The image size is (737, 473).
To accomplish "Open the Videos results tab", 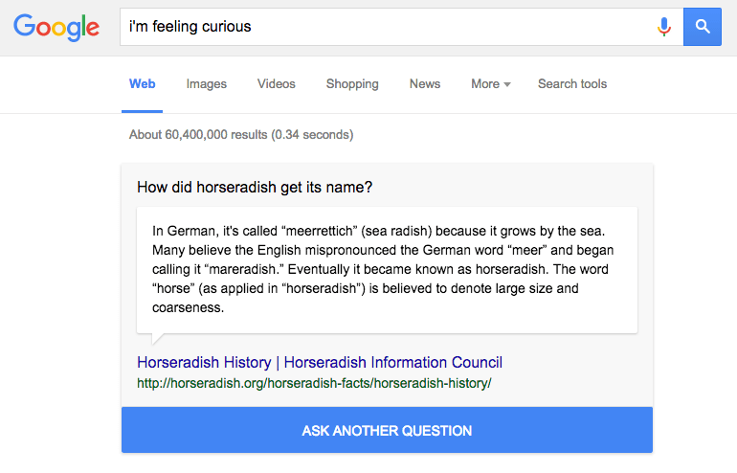I will 277,83.
